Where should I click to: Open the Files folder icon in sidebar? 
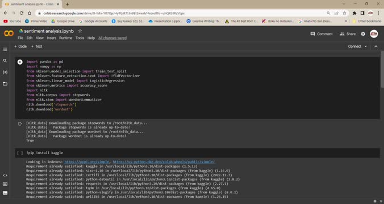[x=5, y=84]
